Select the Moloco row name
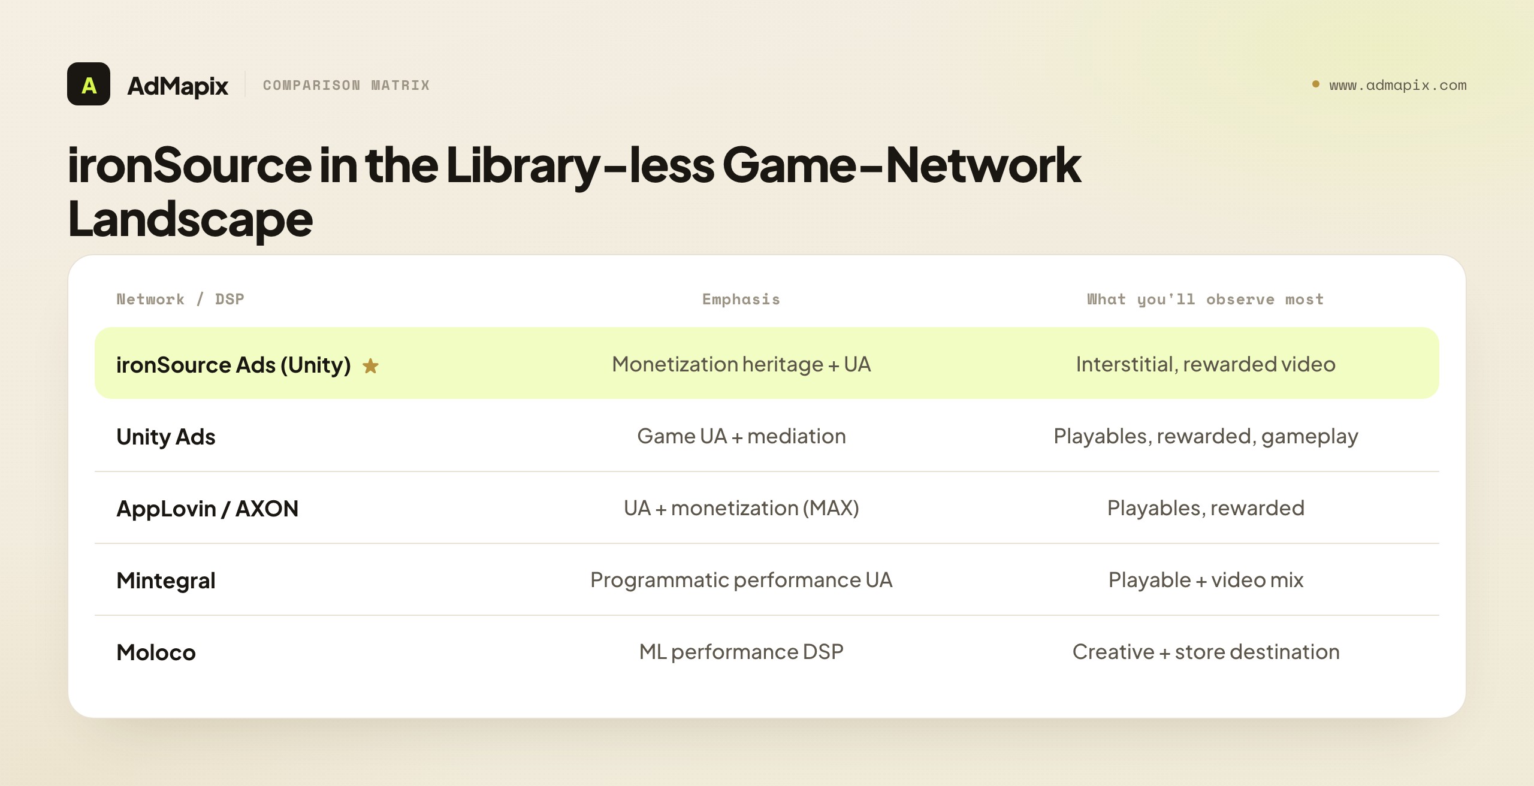The image size is (1534, 786). coord(156,652)
